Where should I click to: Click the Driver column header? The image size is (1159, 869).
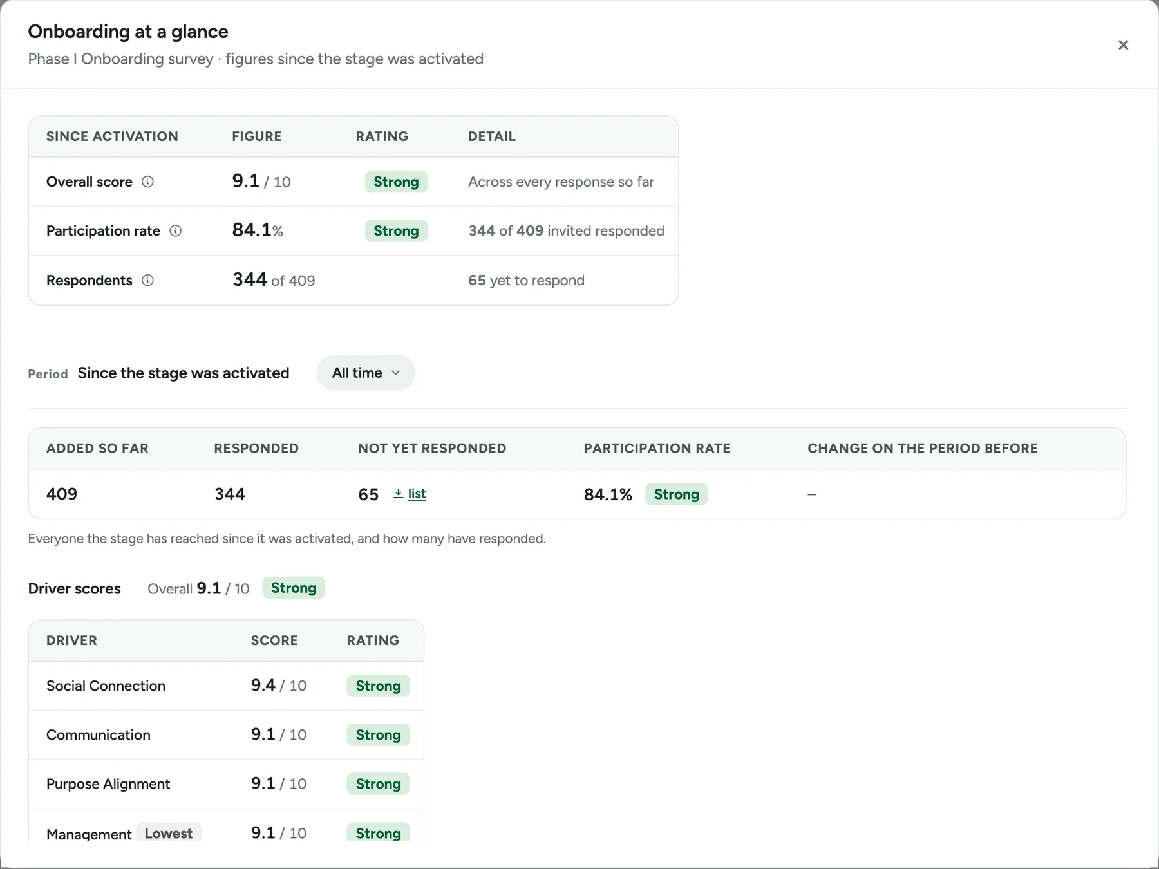click(x=71, y=640)
